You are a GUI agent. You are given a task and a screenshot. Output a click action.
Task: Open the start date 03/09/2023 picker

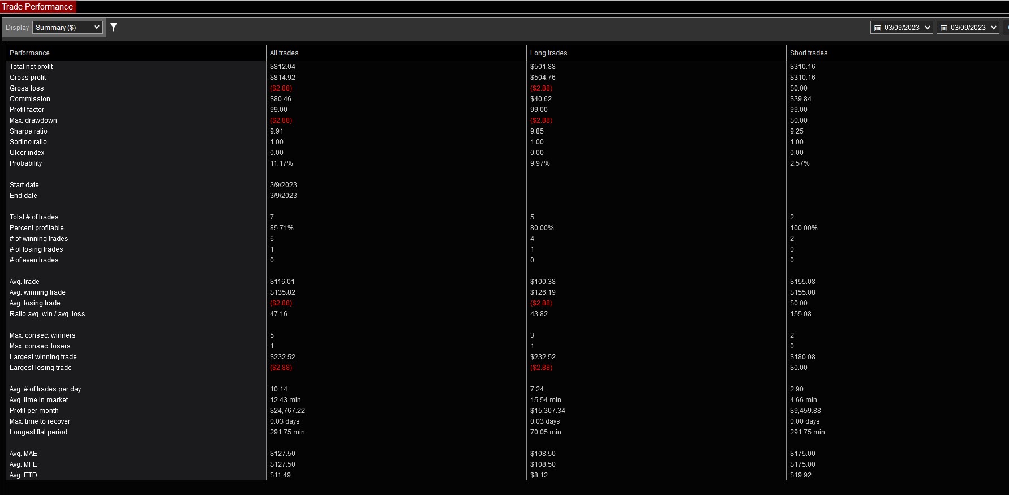(901, 27)
